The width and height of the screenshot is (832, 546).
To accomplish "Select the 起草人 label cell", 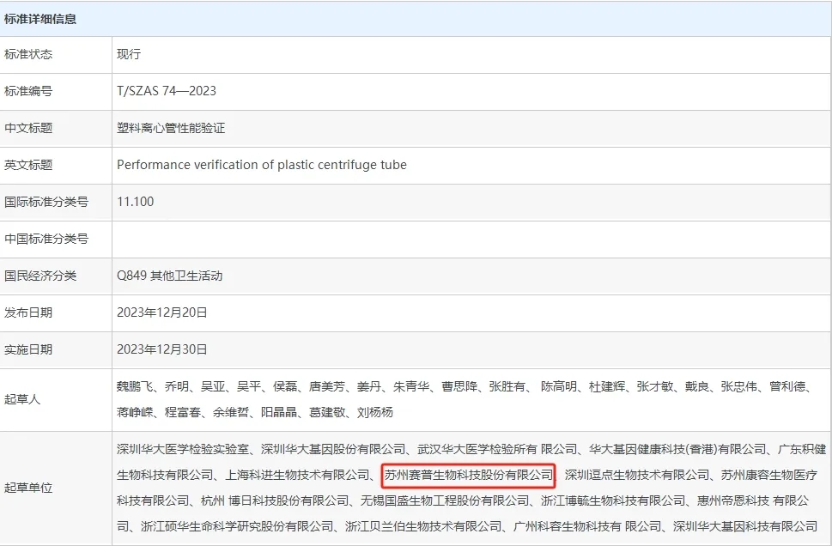I will (56, 400).
